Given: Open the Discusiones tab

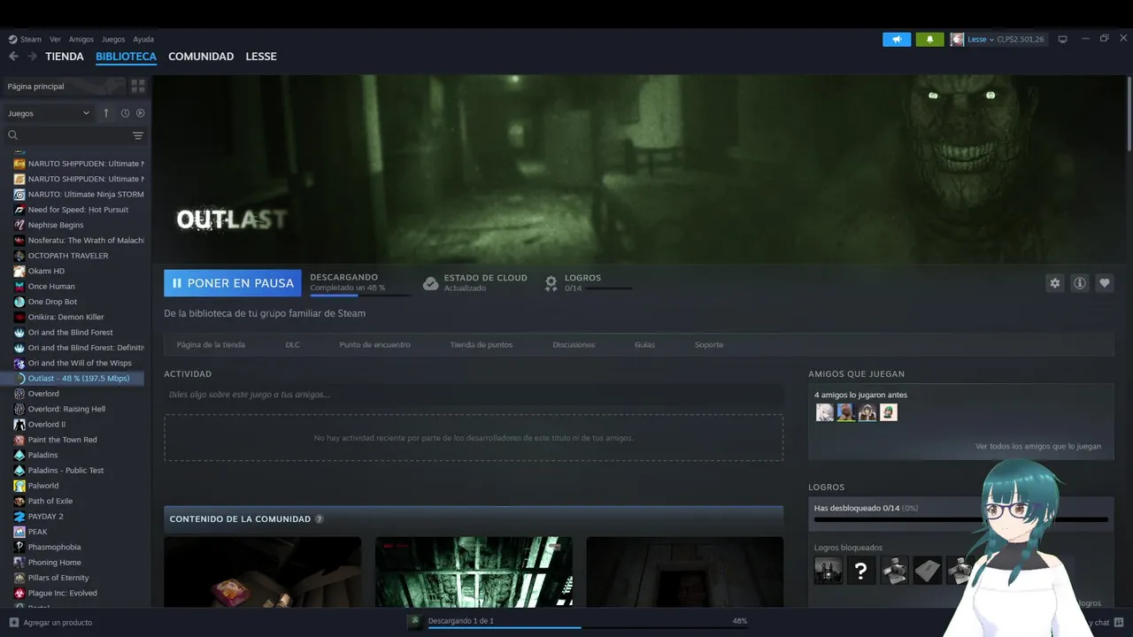Looking at the screenshot, I should pos(574,345).
